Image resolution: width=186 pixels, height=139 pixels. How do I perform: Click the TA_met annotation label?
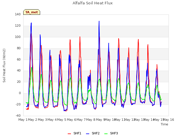coord(32,12)
